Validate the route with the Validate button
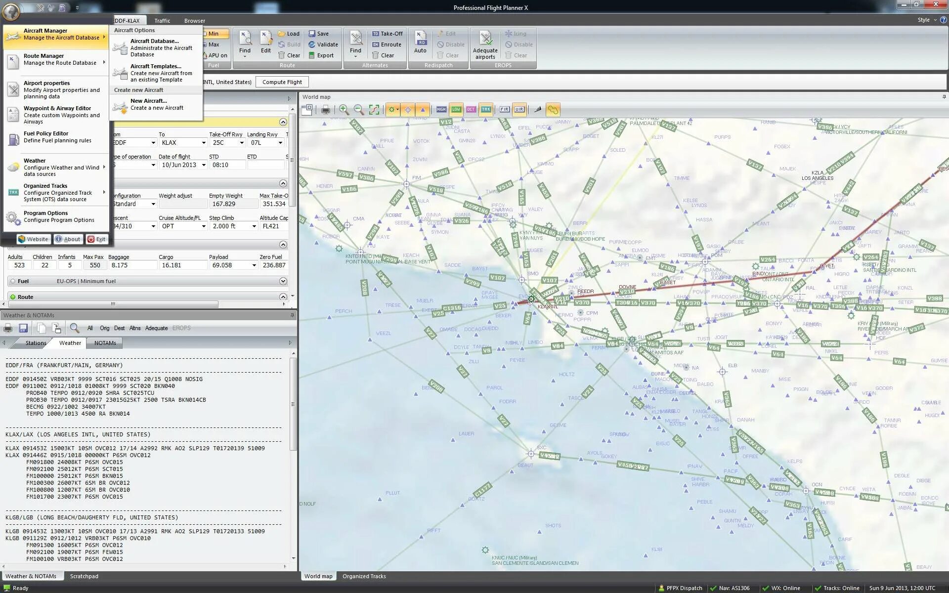 click(324, 44)
